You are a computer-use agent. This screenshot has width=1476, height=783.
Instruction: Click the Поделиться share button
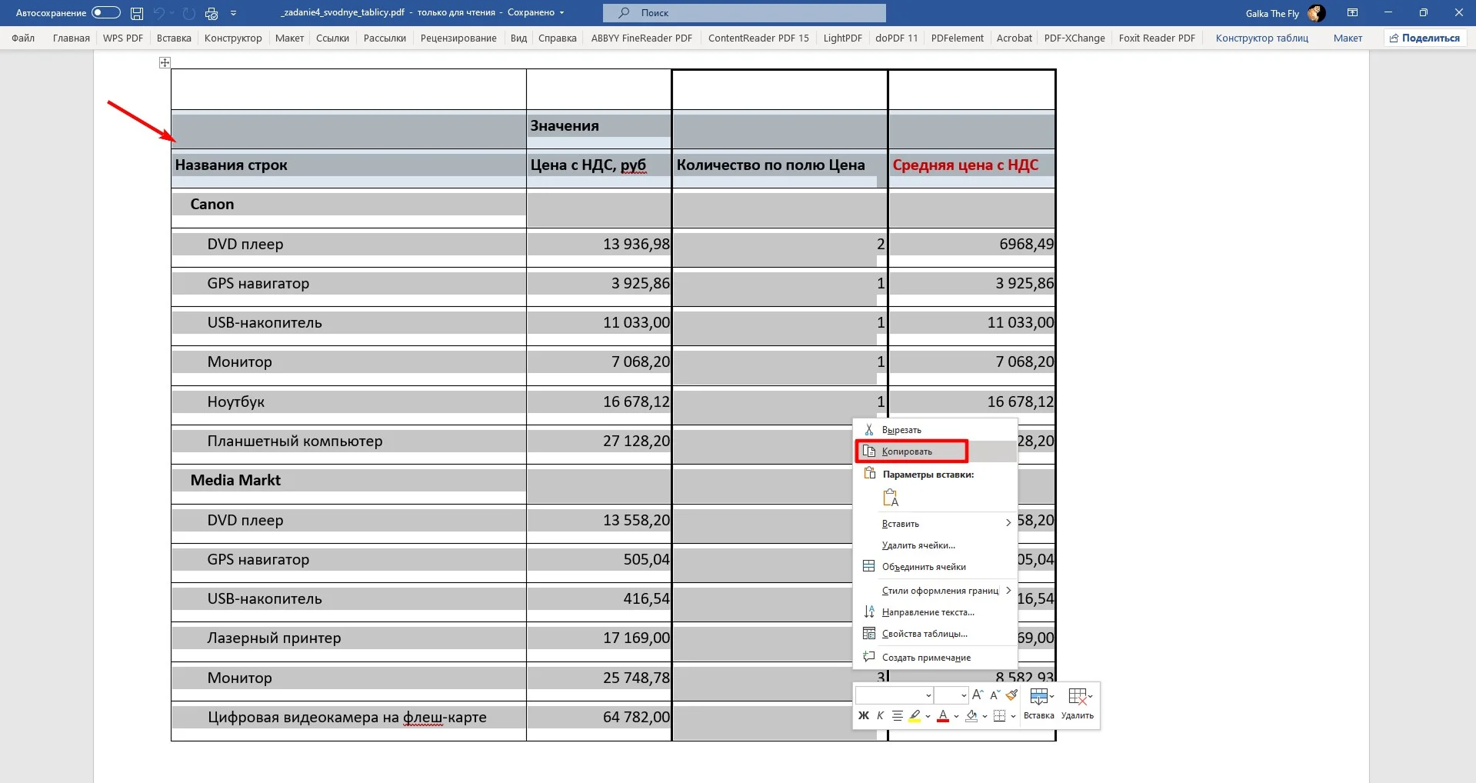click(x=1424, y=38)
